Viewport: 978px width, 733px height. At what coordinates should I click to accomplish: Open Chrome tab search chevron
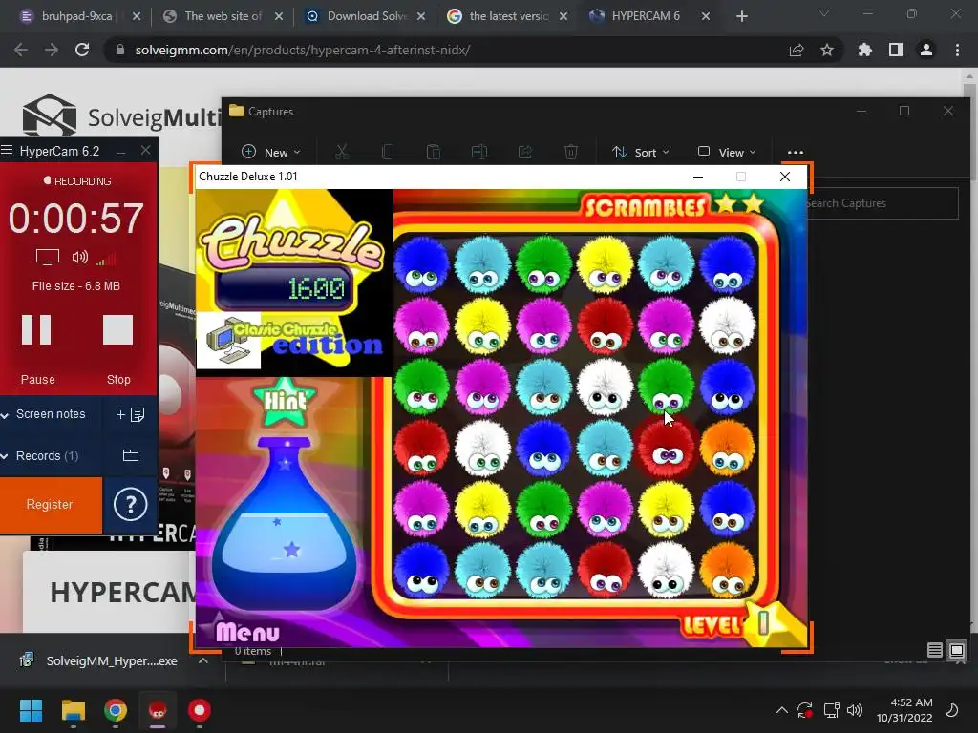(x=824, y=13)
